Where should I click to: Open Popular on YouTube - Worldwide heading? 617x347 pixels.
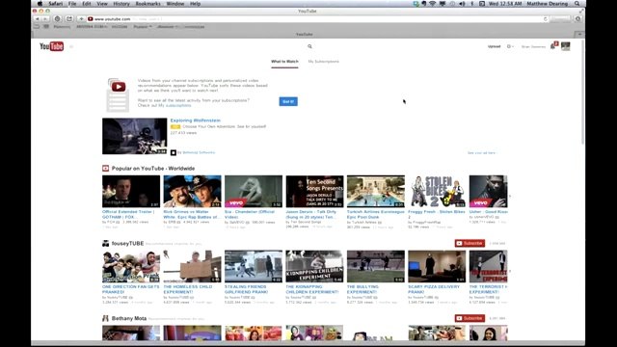click(153, 169)
